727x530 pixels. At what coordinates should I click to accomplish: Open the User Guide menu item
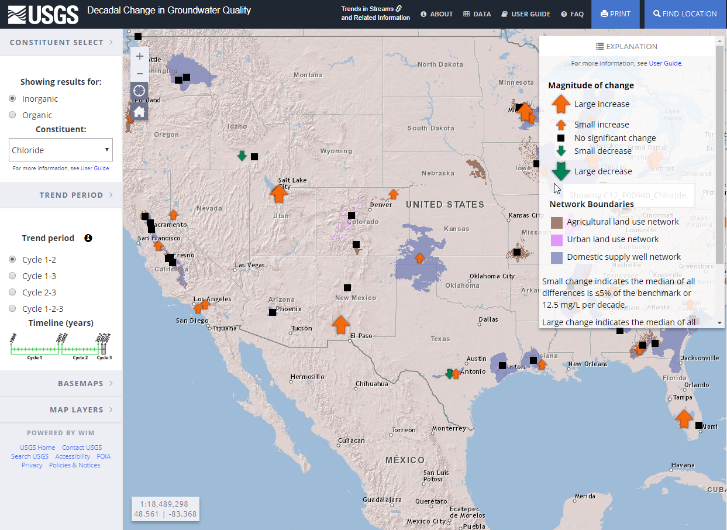(x=526, y=14)
